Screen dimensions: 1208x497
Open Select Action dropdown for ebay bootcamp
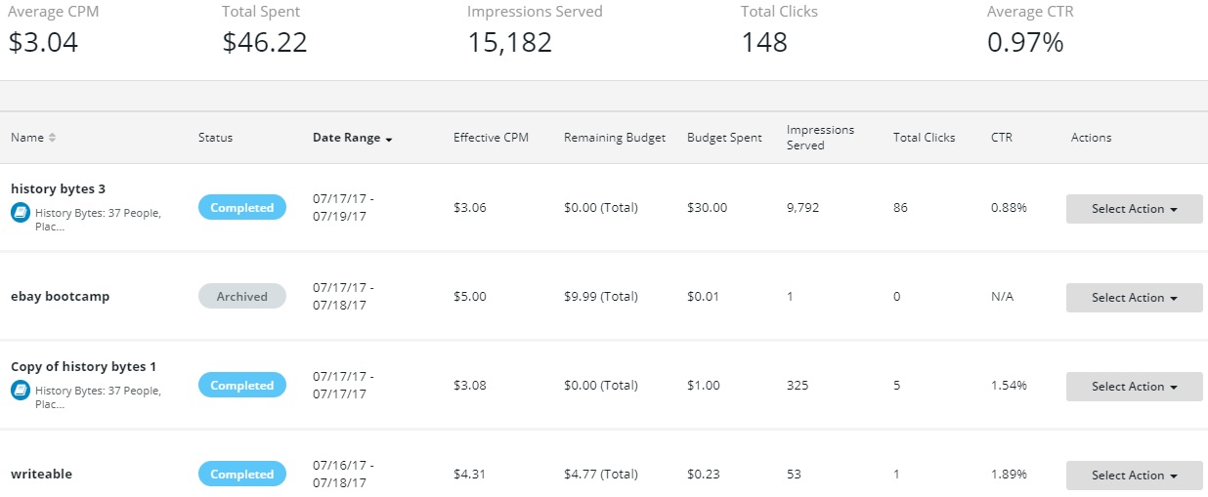pyautogui.click(x=1134, y=298)
